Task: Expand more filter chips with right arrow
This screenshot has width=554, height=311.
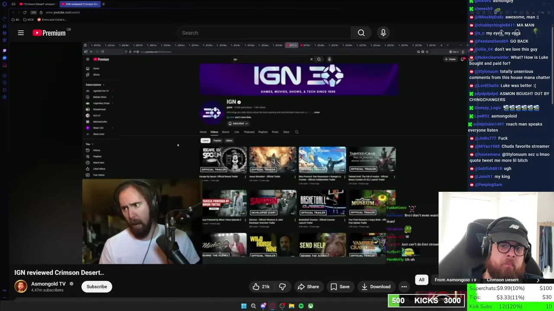Action: coord(538,280)
